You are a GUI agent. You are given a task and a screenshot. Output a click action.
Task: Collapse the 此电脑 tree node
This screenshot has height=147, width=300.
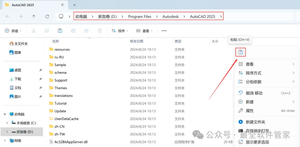[5, 114]
